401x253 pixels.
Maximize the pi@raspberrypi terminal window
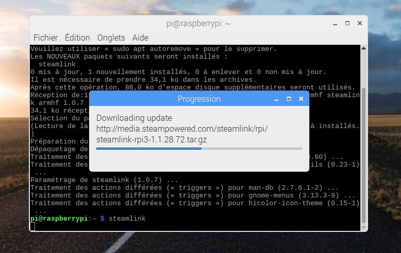347,23
